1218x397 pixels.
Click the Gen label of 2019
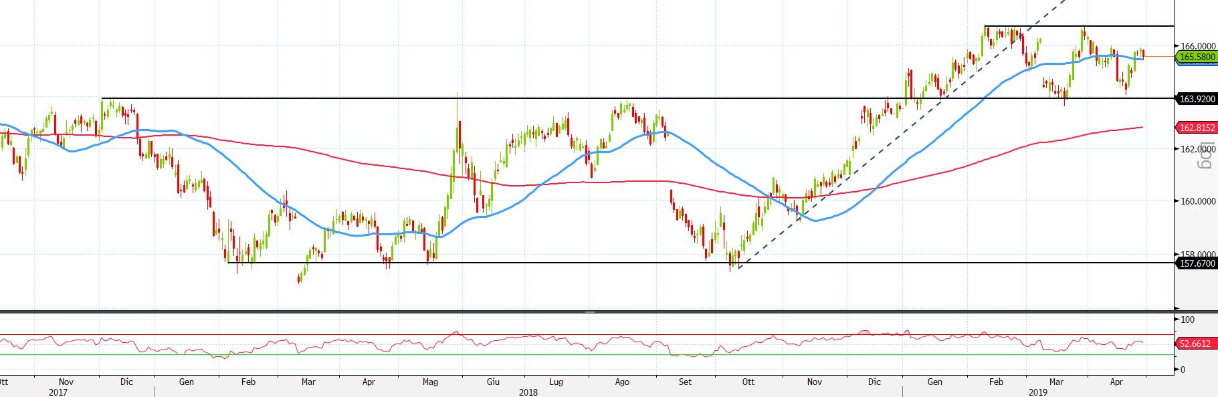pos(934,382)
